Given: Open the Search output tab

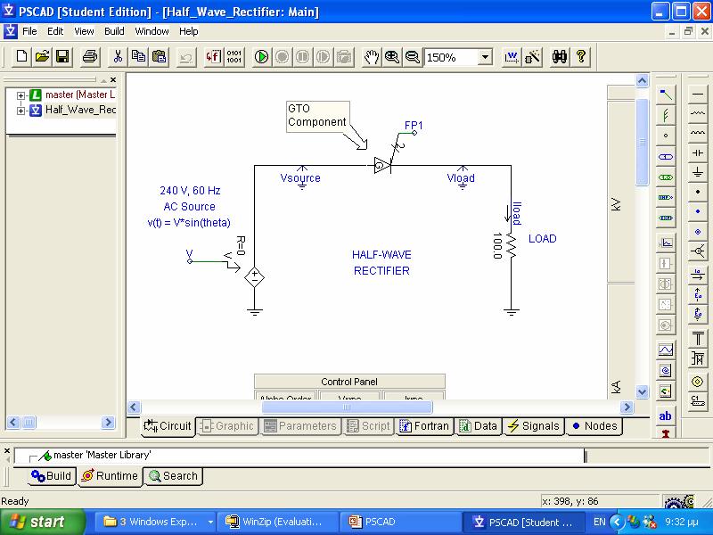Looking at the screenshot, I should (173, 476).
